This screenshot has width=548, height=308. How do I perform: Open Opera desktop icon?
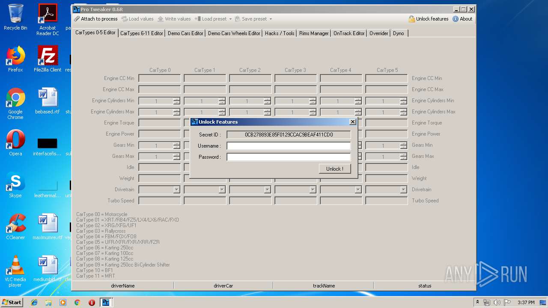[x=15, y=143]
